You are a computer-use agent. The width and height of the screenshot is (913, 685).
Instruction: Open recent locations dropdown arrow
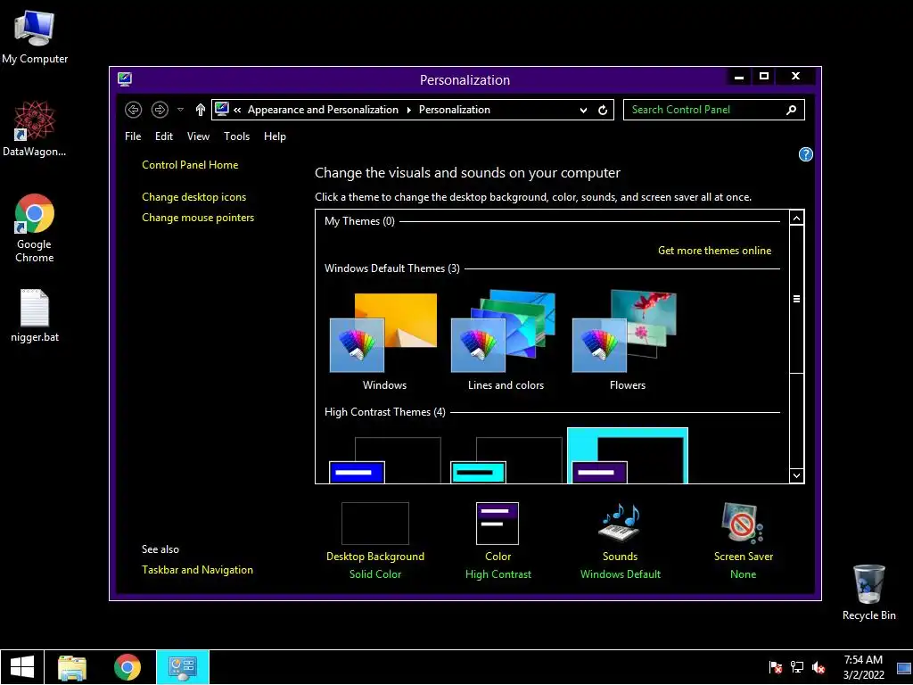click(x=180, y=110)
